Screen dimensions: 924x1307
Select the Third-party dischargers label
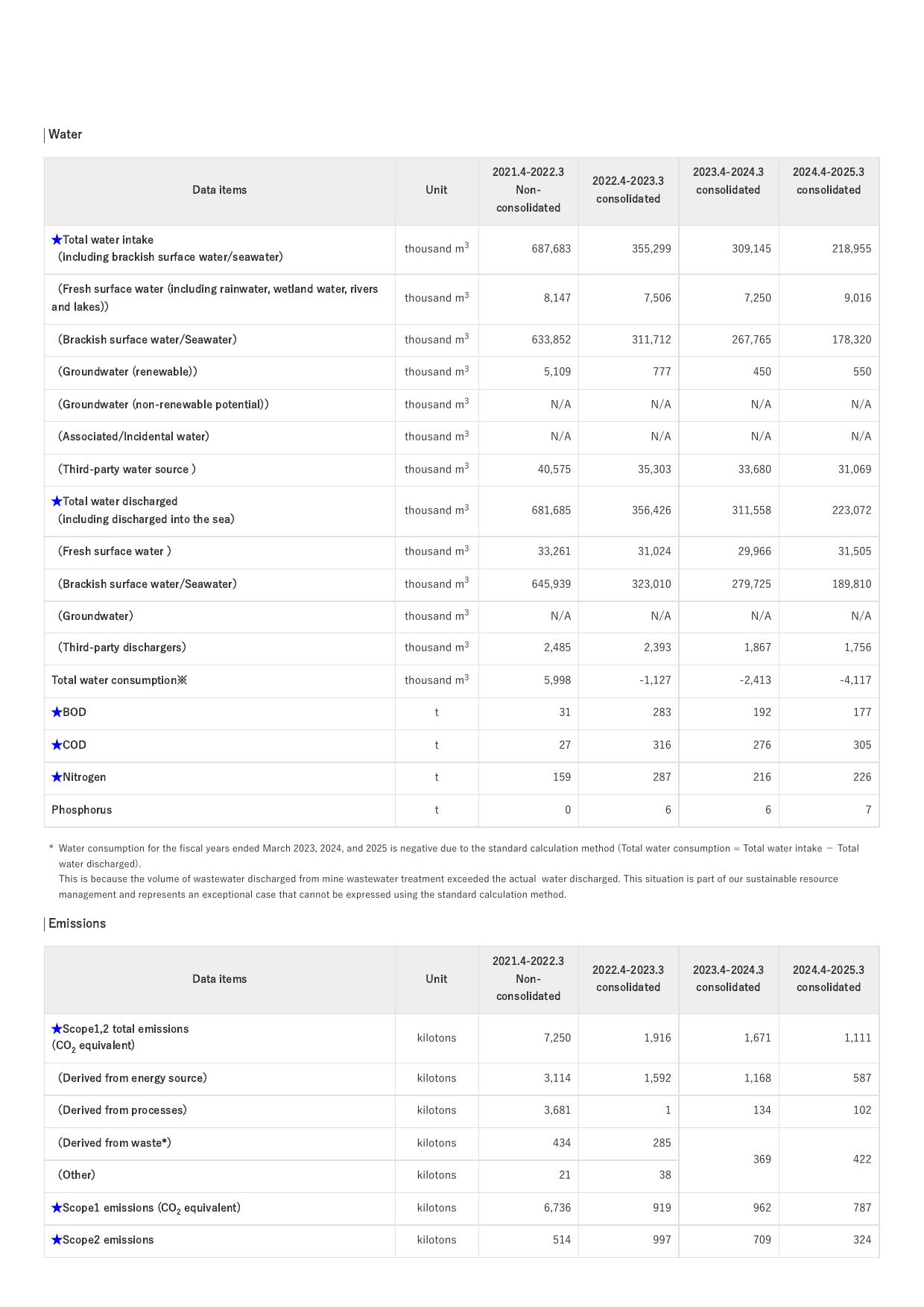pyautogui.click(x=122, y=648)
